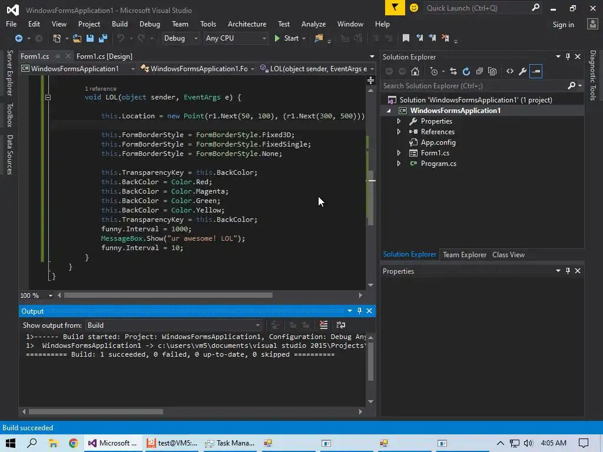This screenshot has height=452, width=603.
Task: Toggle Preview Selected Items in Solution Explorer
Action: tap(536, 71)
